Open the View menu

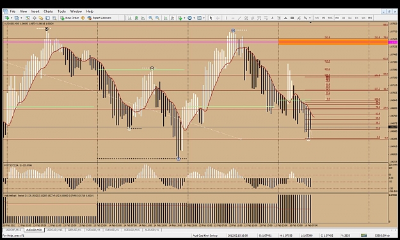[x=23, y=12]
